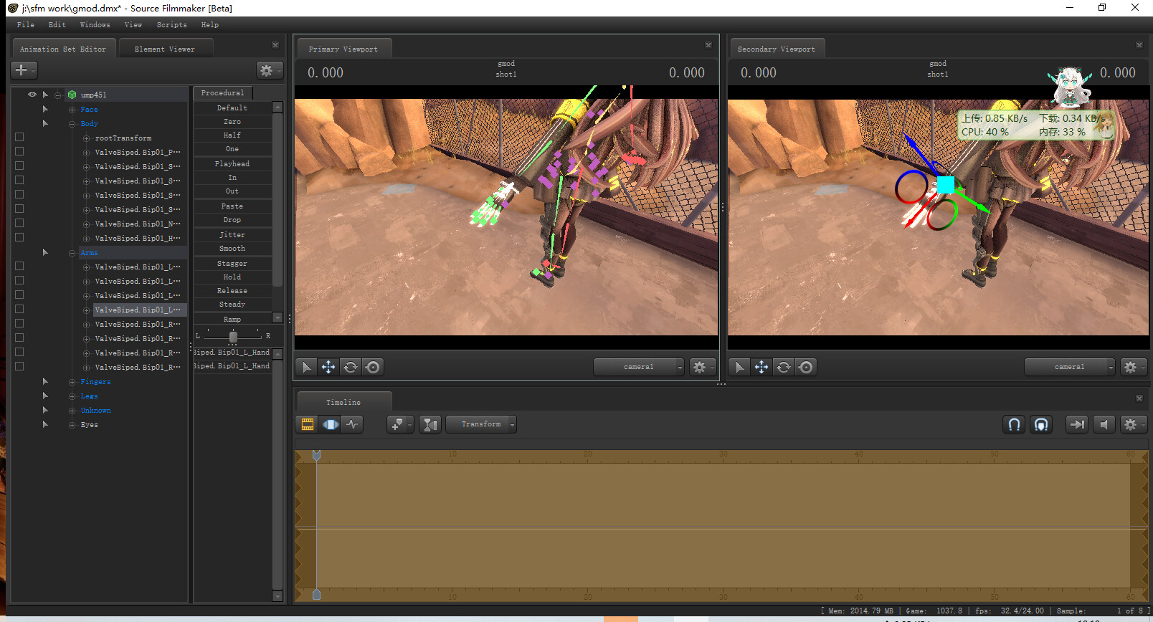
Task: Open the primary viewport camera1 dropdown
Action: [639, 367]
